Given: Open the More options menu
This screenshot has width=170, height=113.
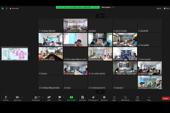Looking at the screenshot, I should 149,97.
